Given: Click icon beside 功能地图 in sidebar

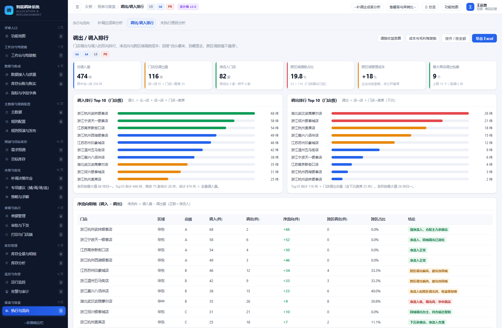Looking at the screenshot, I should click(7, 36).
